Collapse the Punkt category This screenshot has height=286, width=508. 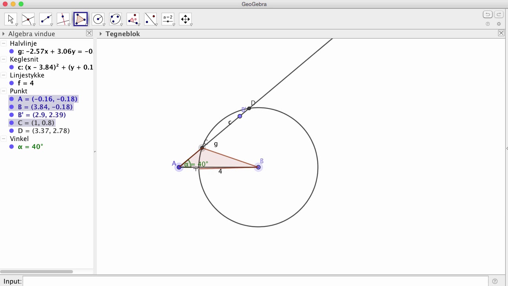(x=4, y=91)
